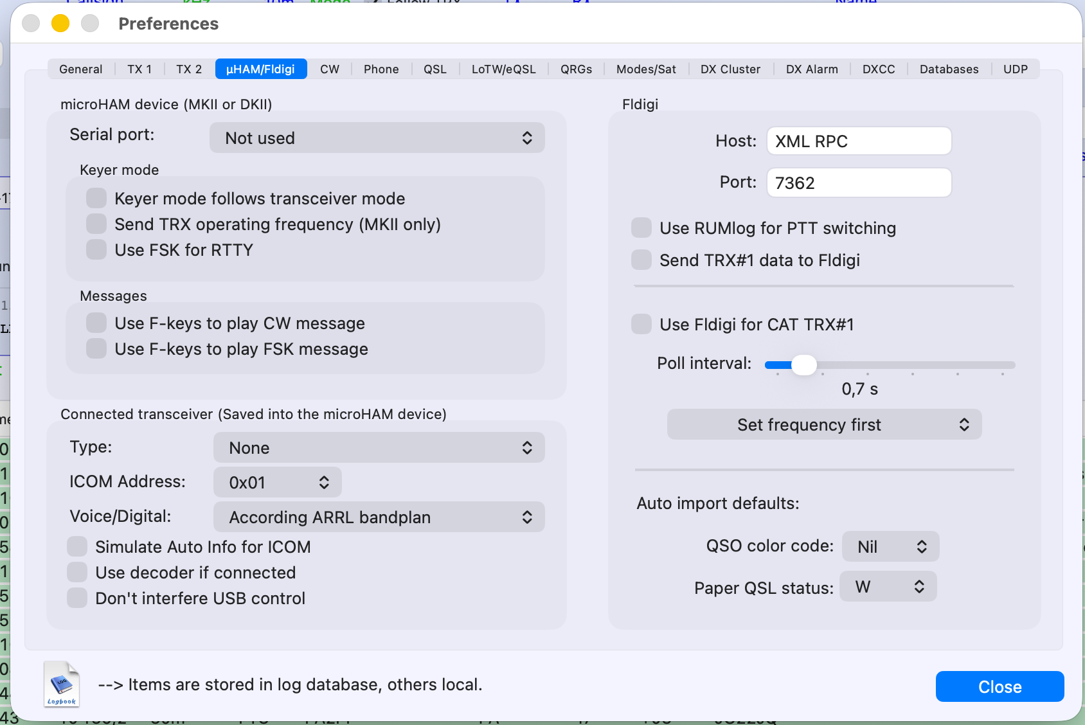The width and height of the screenshot is (1085, 725).
Task: Click the yellow minimize window button
Action: (x=60, y=24)
